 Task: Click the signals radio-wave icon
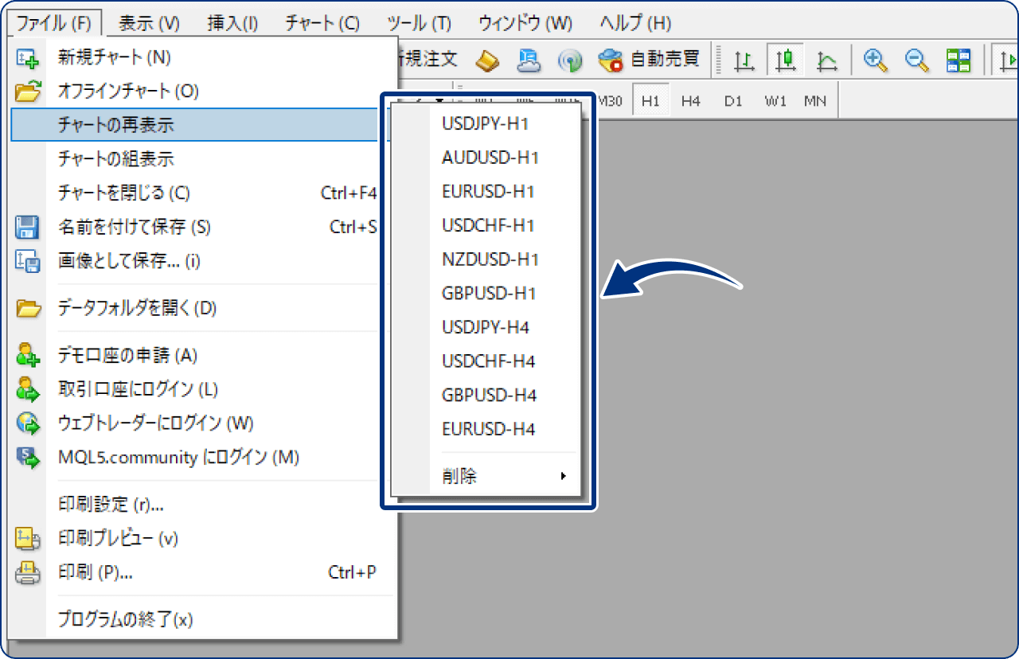[x=569, y=60]
